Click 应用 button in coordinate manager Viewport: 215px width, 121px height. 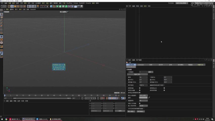(120, 111)
